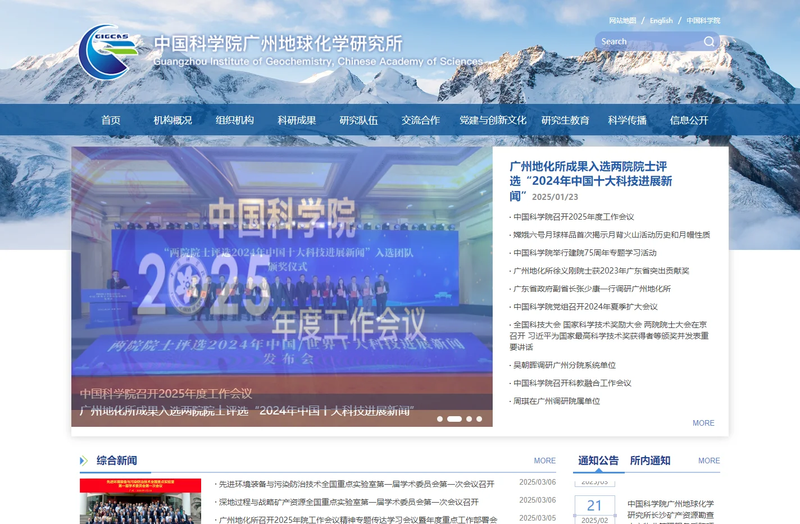Click MORE next to 综合新闻
The height and width of the screenshot is (524, 800).
point(544,461)
